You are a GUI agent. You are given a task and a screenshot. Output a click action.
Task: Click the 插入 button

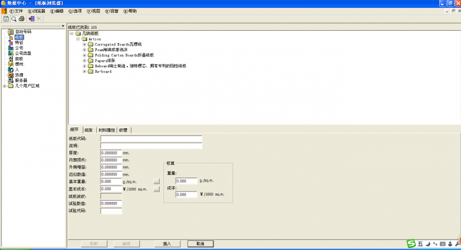[167, 244]
